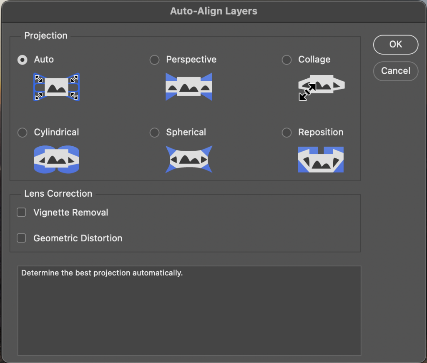Click the Cylindrical projection preview icon
Screen dimensions: 427x363
click(56, 159)
